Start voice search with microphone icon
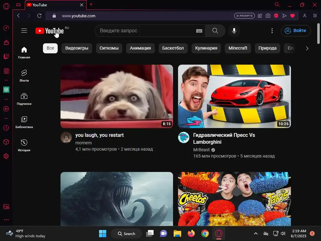The image size is (321, 241). click(x=234, y=31)
